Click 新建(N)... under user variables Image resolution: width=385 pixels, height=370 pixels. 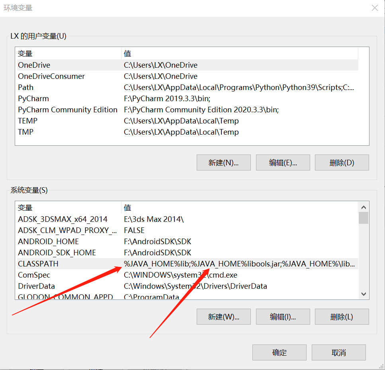click(223, 162)
